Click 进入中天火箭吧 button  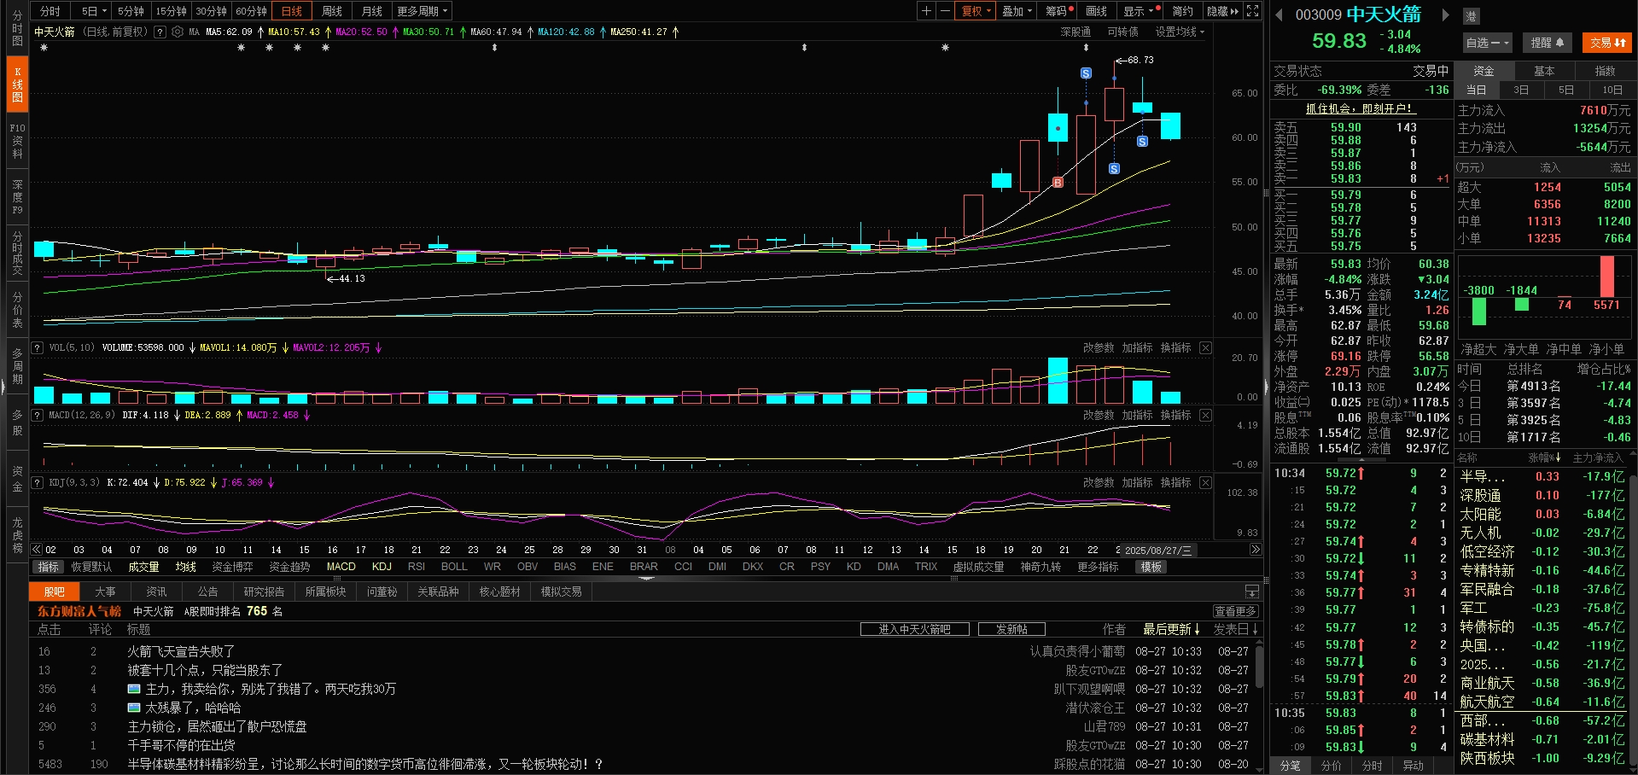914,629
